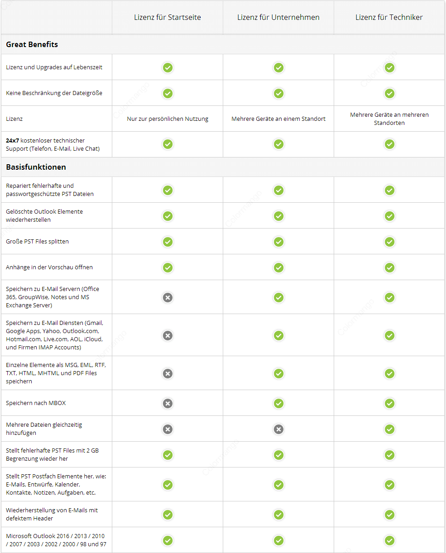Click 'Nur zur persönlichen Nutzung' license text
The image size is (446, 553).
tap(168, 119)
